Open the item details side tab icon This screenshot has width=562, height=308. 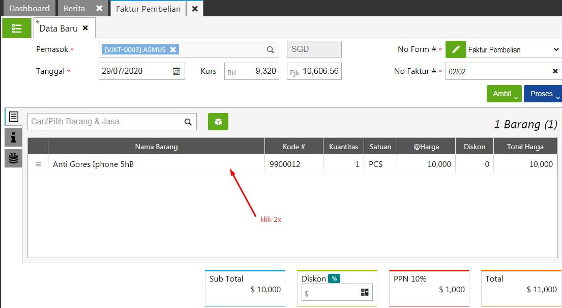tap(14, 116)
